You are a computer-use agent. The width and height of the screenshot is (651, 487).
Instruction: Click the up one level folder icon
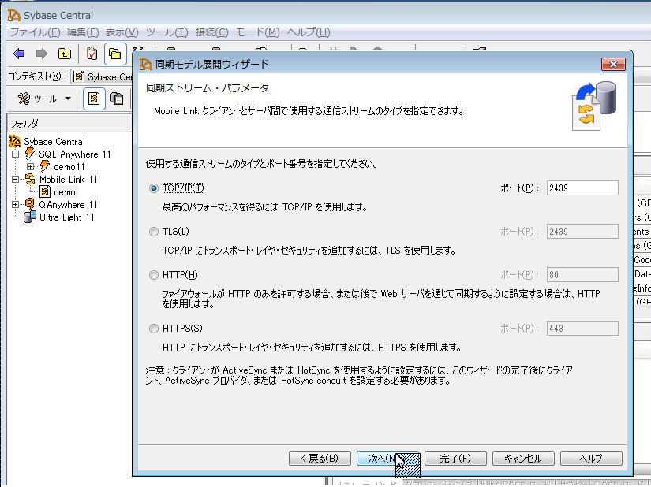click(64, 54)
